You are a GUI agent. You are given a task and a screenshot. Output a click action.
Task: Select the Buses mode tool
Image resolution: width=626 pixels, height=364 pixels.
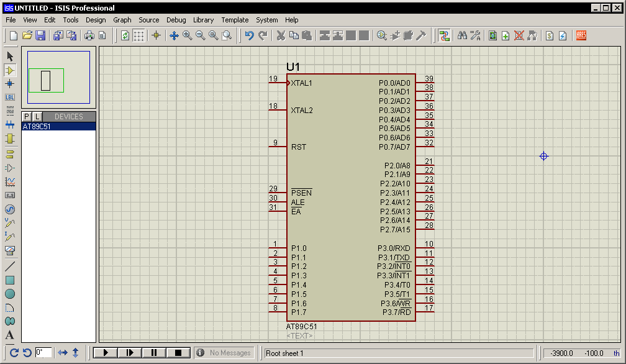[x=10, y=125]
